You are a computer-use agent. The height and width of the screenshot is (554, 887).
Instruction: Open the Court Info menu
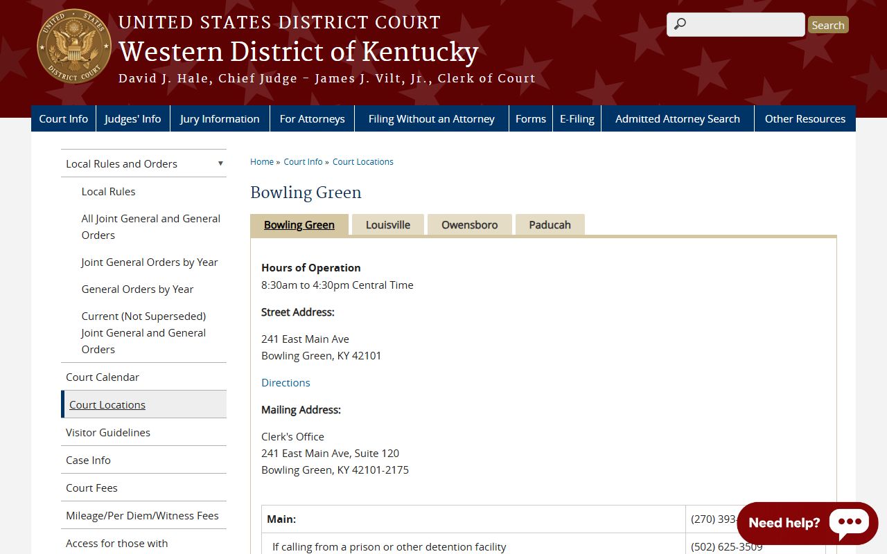(64, 118)
